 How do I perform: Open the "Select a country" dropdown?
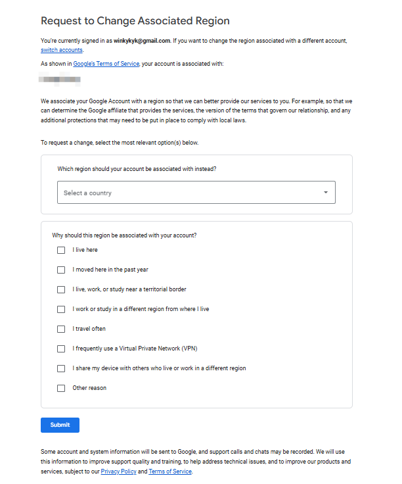click(x=196, y=193)
